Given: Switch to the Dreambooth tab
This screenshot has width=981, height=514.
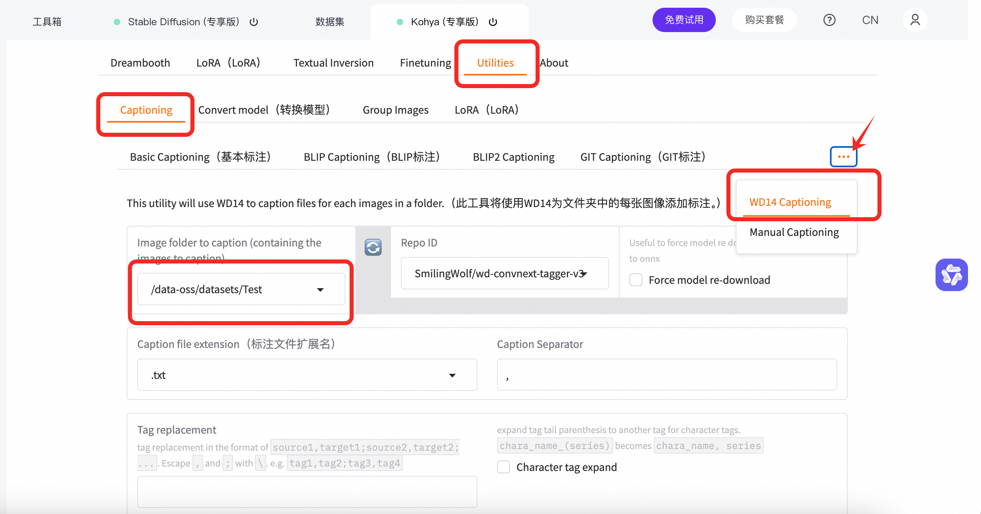Looking at the screenshot, I should tap(140, 63).
